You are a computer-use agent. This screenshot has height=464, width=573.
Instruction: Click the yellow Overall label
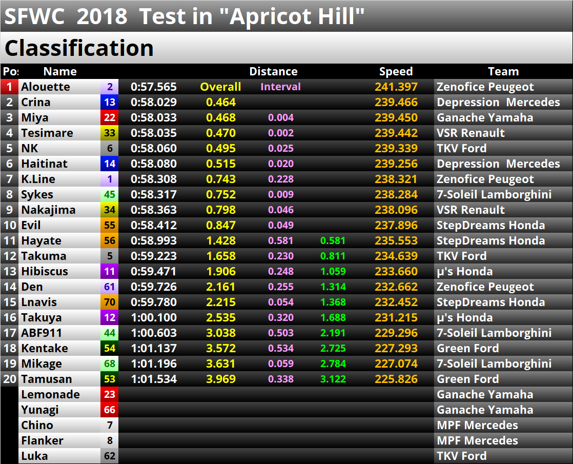click(220, 87)
